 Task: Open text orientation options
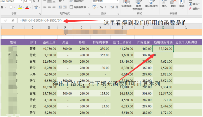tap(61, 1)
